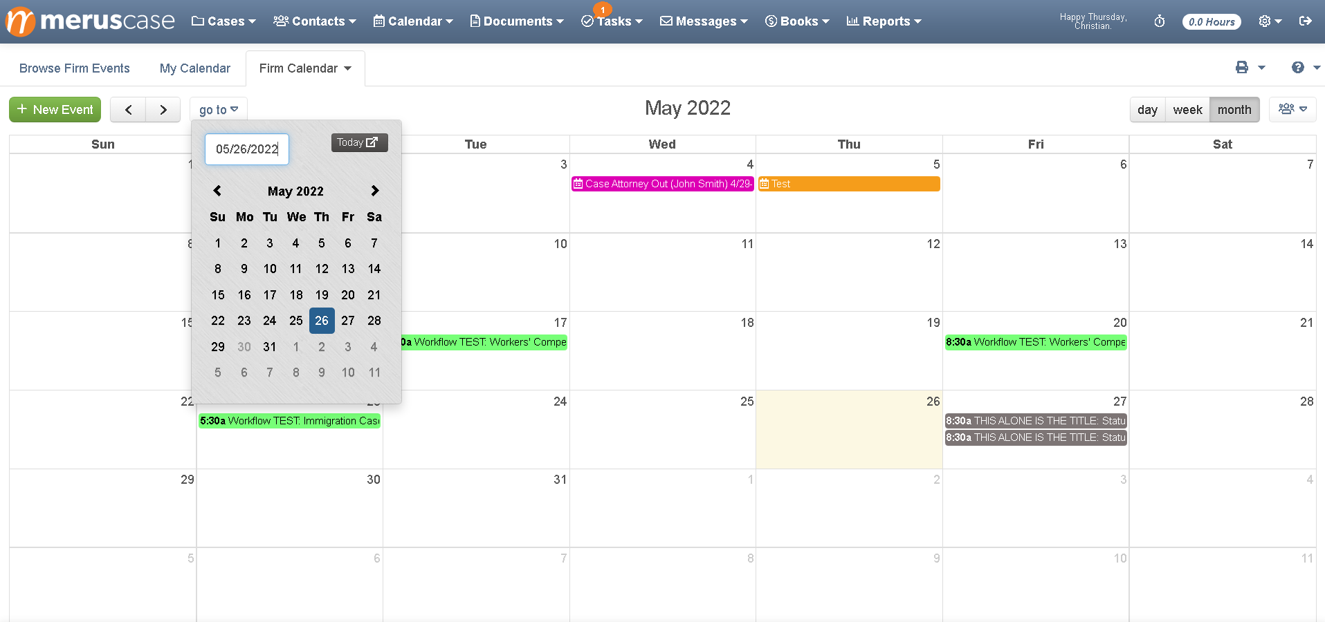1325x622 pixels.
Task: Go to next month with toolbar arrow
Action: click(x=163, y=110)
